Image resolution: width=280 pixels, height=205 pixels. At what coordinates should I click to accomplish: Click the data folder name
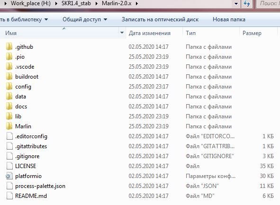pos(20,97)
